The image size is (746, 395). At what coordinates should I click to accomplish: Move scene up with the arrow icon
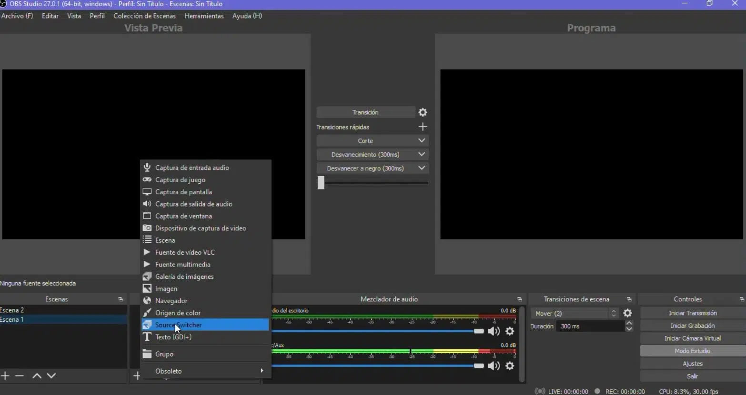tap(37, 376)
